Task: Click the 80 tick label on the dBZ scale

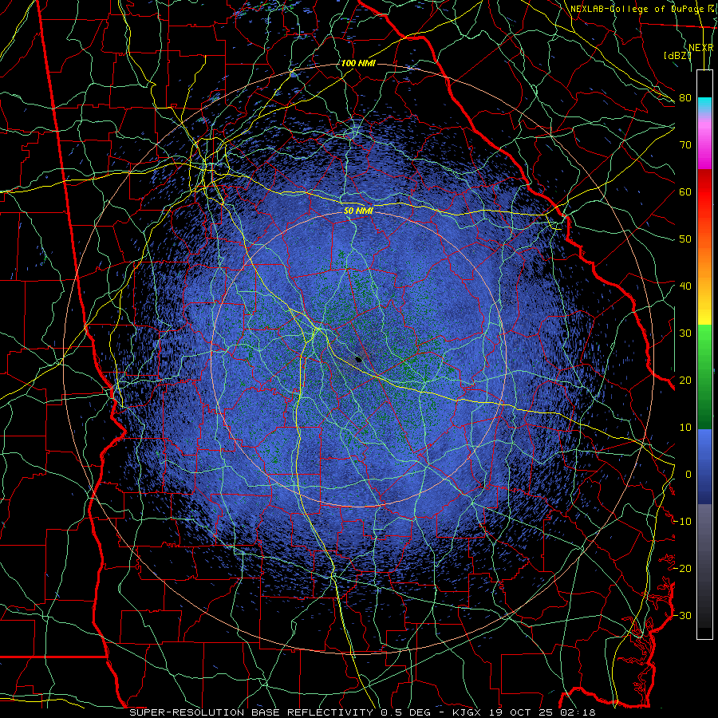Action: [685, 97]
